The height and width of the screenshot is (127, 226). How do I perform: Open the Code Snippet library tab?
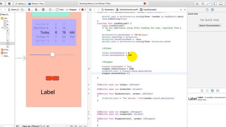coord(207,91)
